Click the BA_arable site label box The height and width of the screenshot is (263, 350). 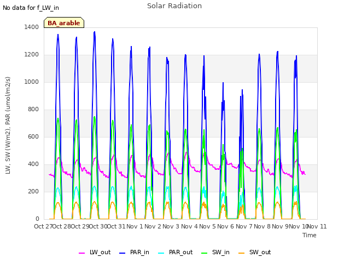(64, 22)
